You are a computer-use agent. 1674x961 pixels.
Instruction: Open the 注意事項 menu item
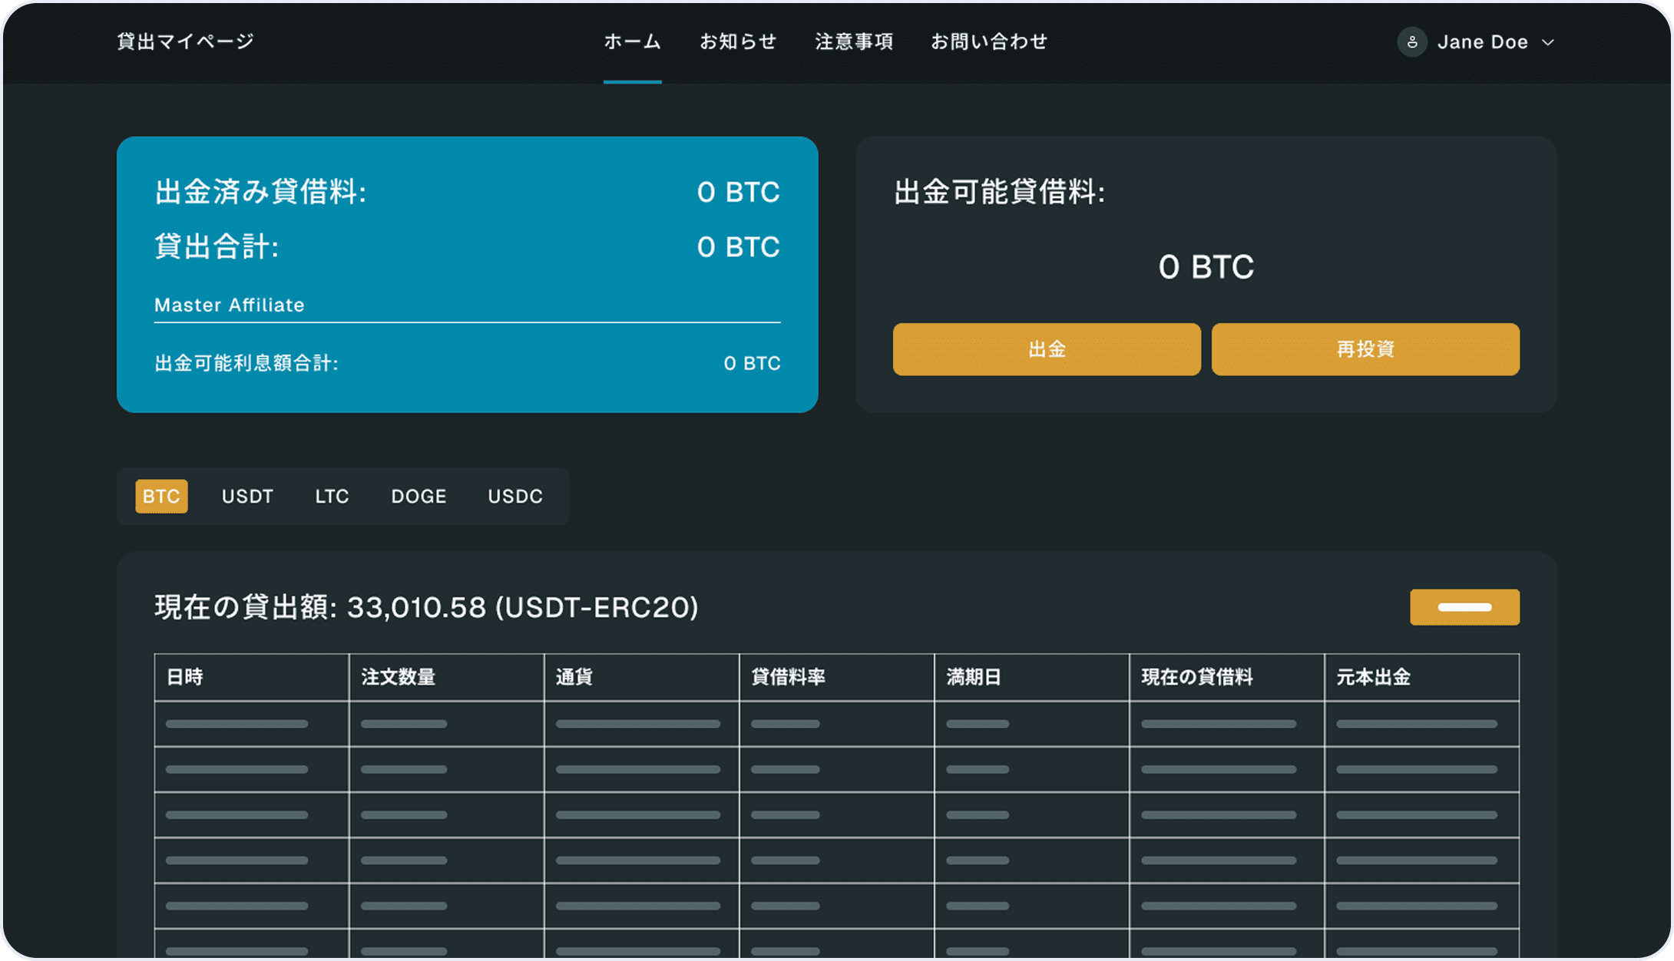click(x=854, y=41)
